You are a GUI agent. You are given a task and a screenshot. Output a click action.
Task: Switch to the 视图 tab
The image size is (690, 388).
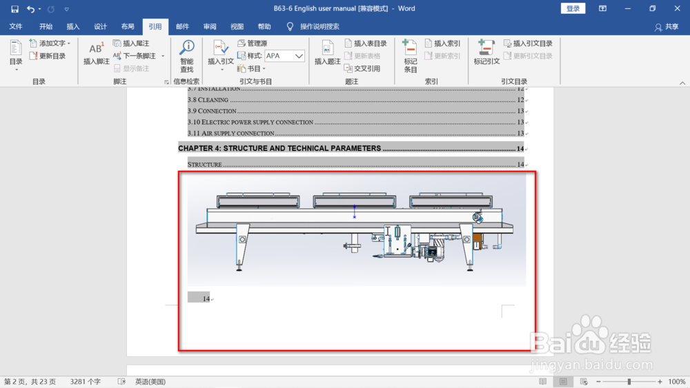click(237, 26)
